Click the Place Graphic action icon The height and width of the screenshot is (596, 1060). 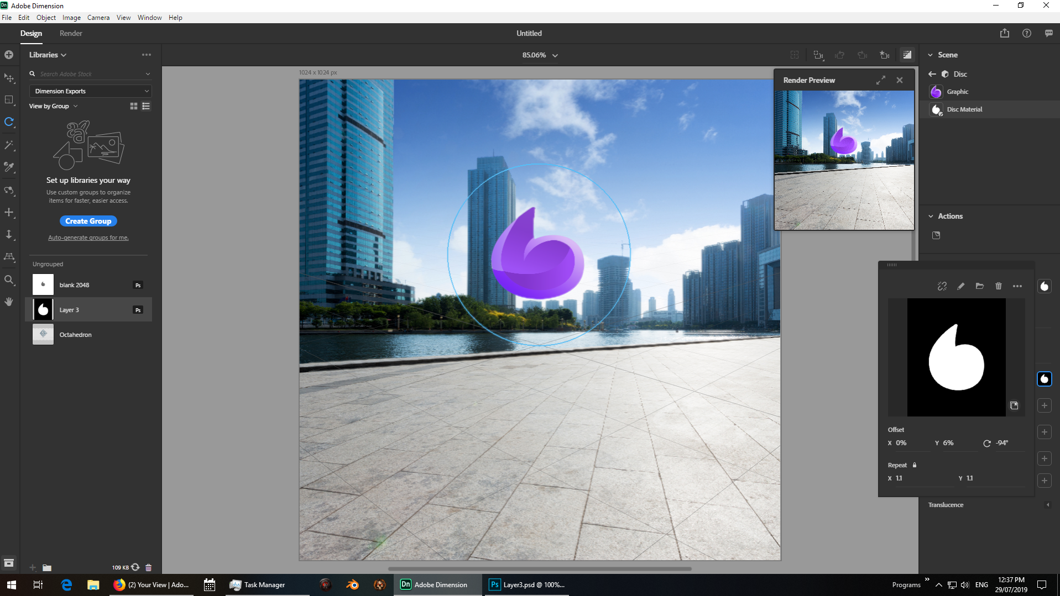pyautogui.click(x=936, y=235)
